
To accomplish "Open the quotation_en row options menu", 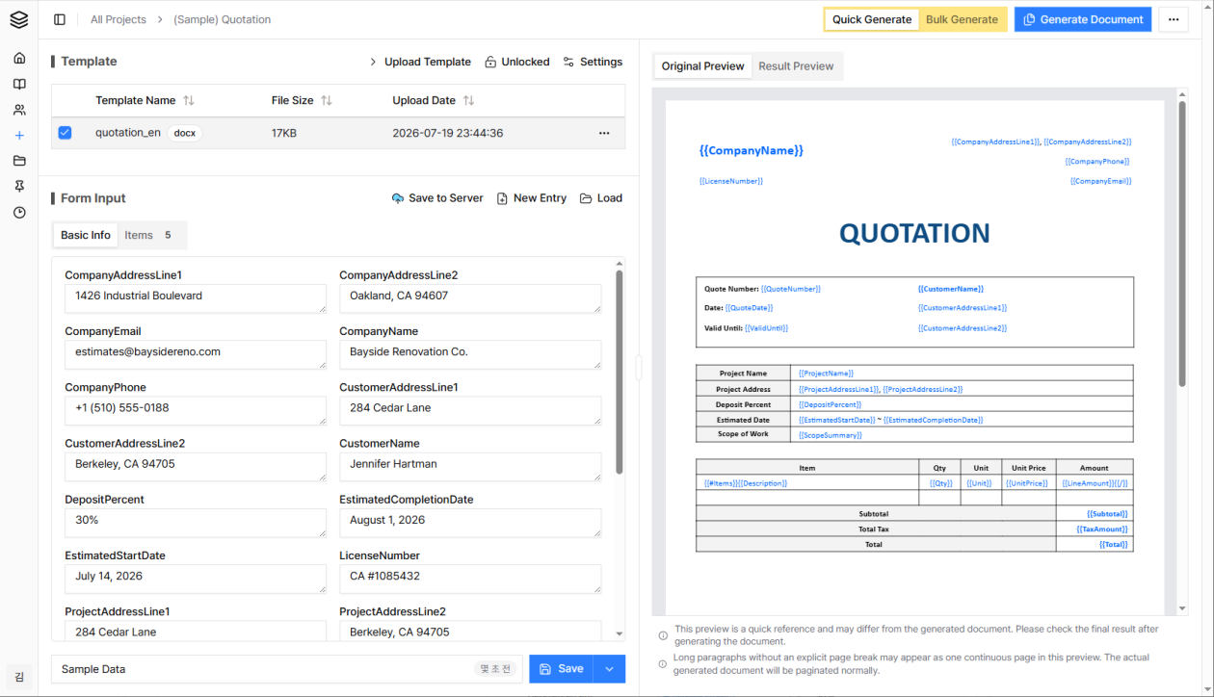I will point(604,133).
